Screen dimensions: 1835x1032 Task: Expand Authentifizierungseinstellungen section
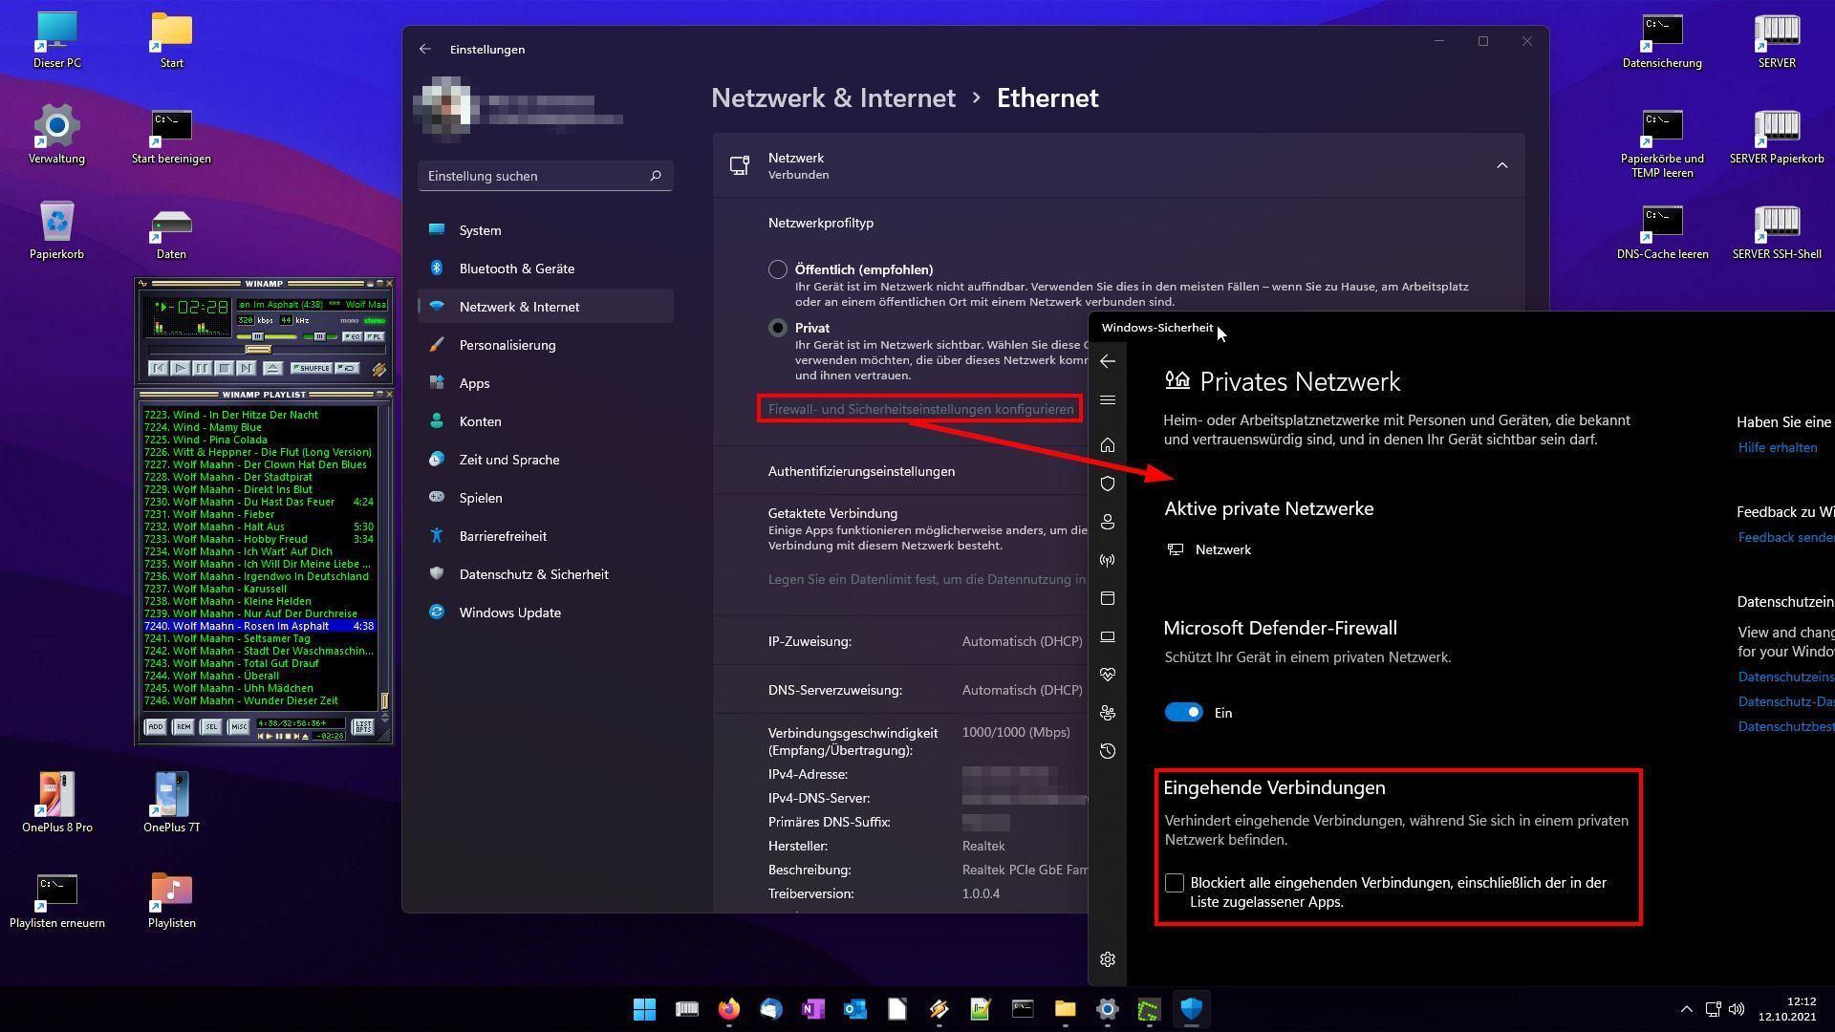(860, 471)
